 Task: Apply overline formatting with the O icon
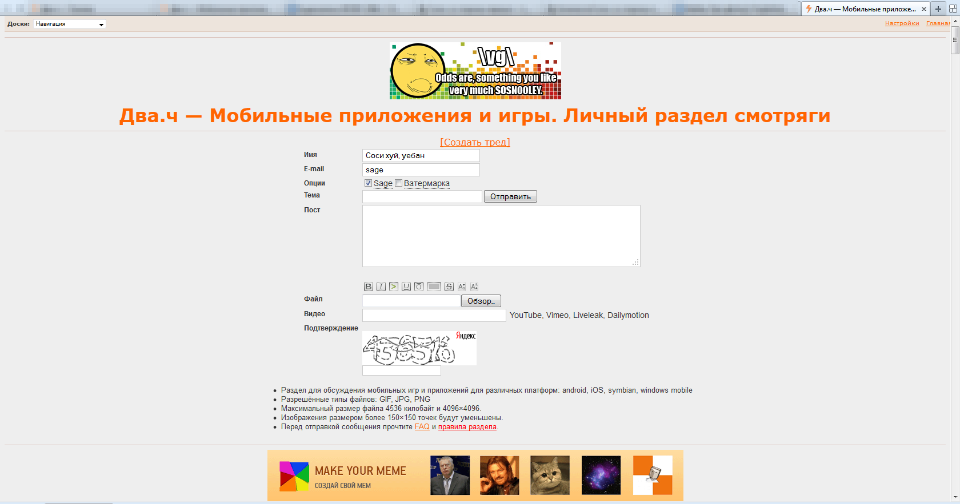[419, 287]
